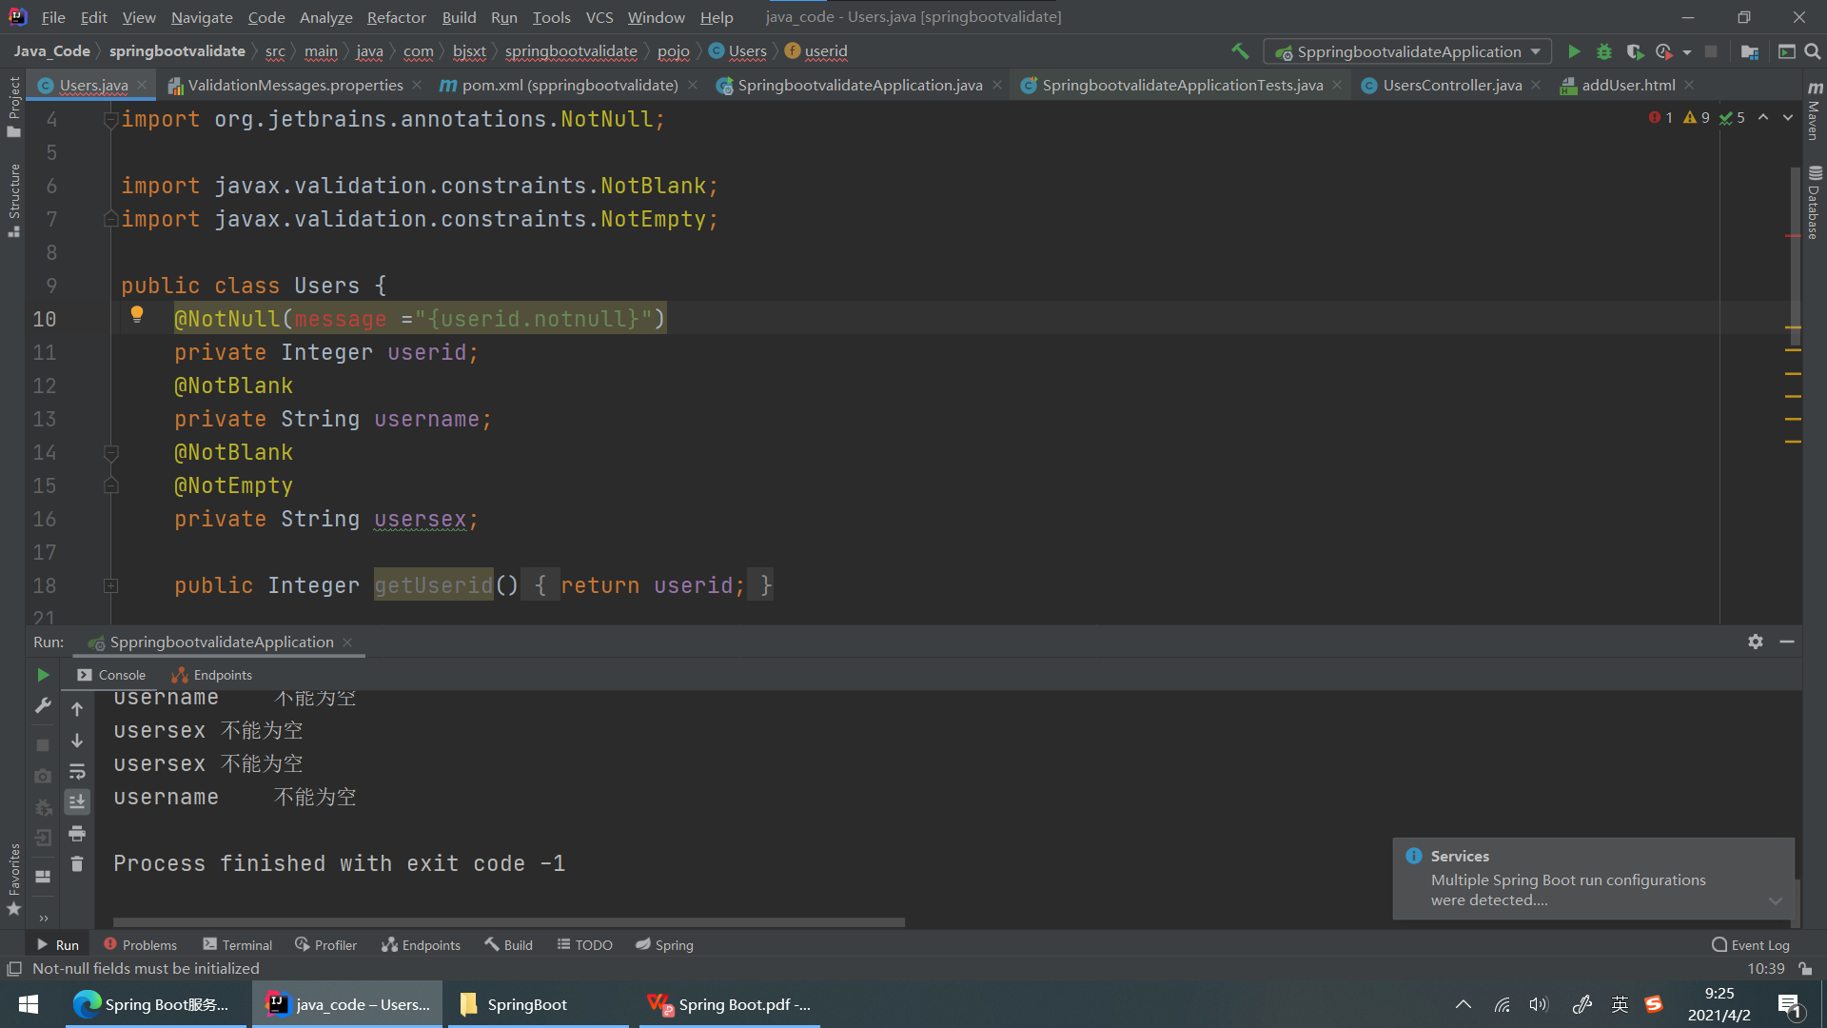Screen dimensions: 1827x1028
Task: Open the Problems tool window button
Action: [140, 944]
